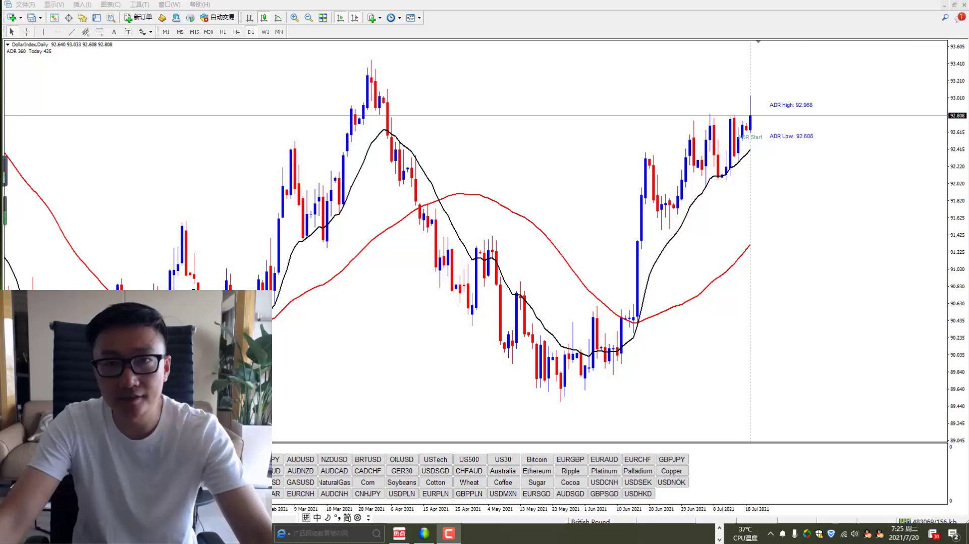The height and width of the screenshot is (544, 969).
Task: Toggle chart auto scroll
Action: [x=340, y=18]
